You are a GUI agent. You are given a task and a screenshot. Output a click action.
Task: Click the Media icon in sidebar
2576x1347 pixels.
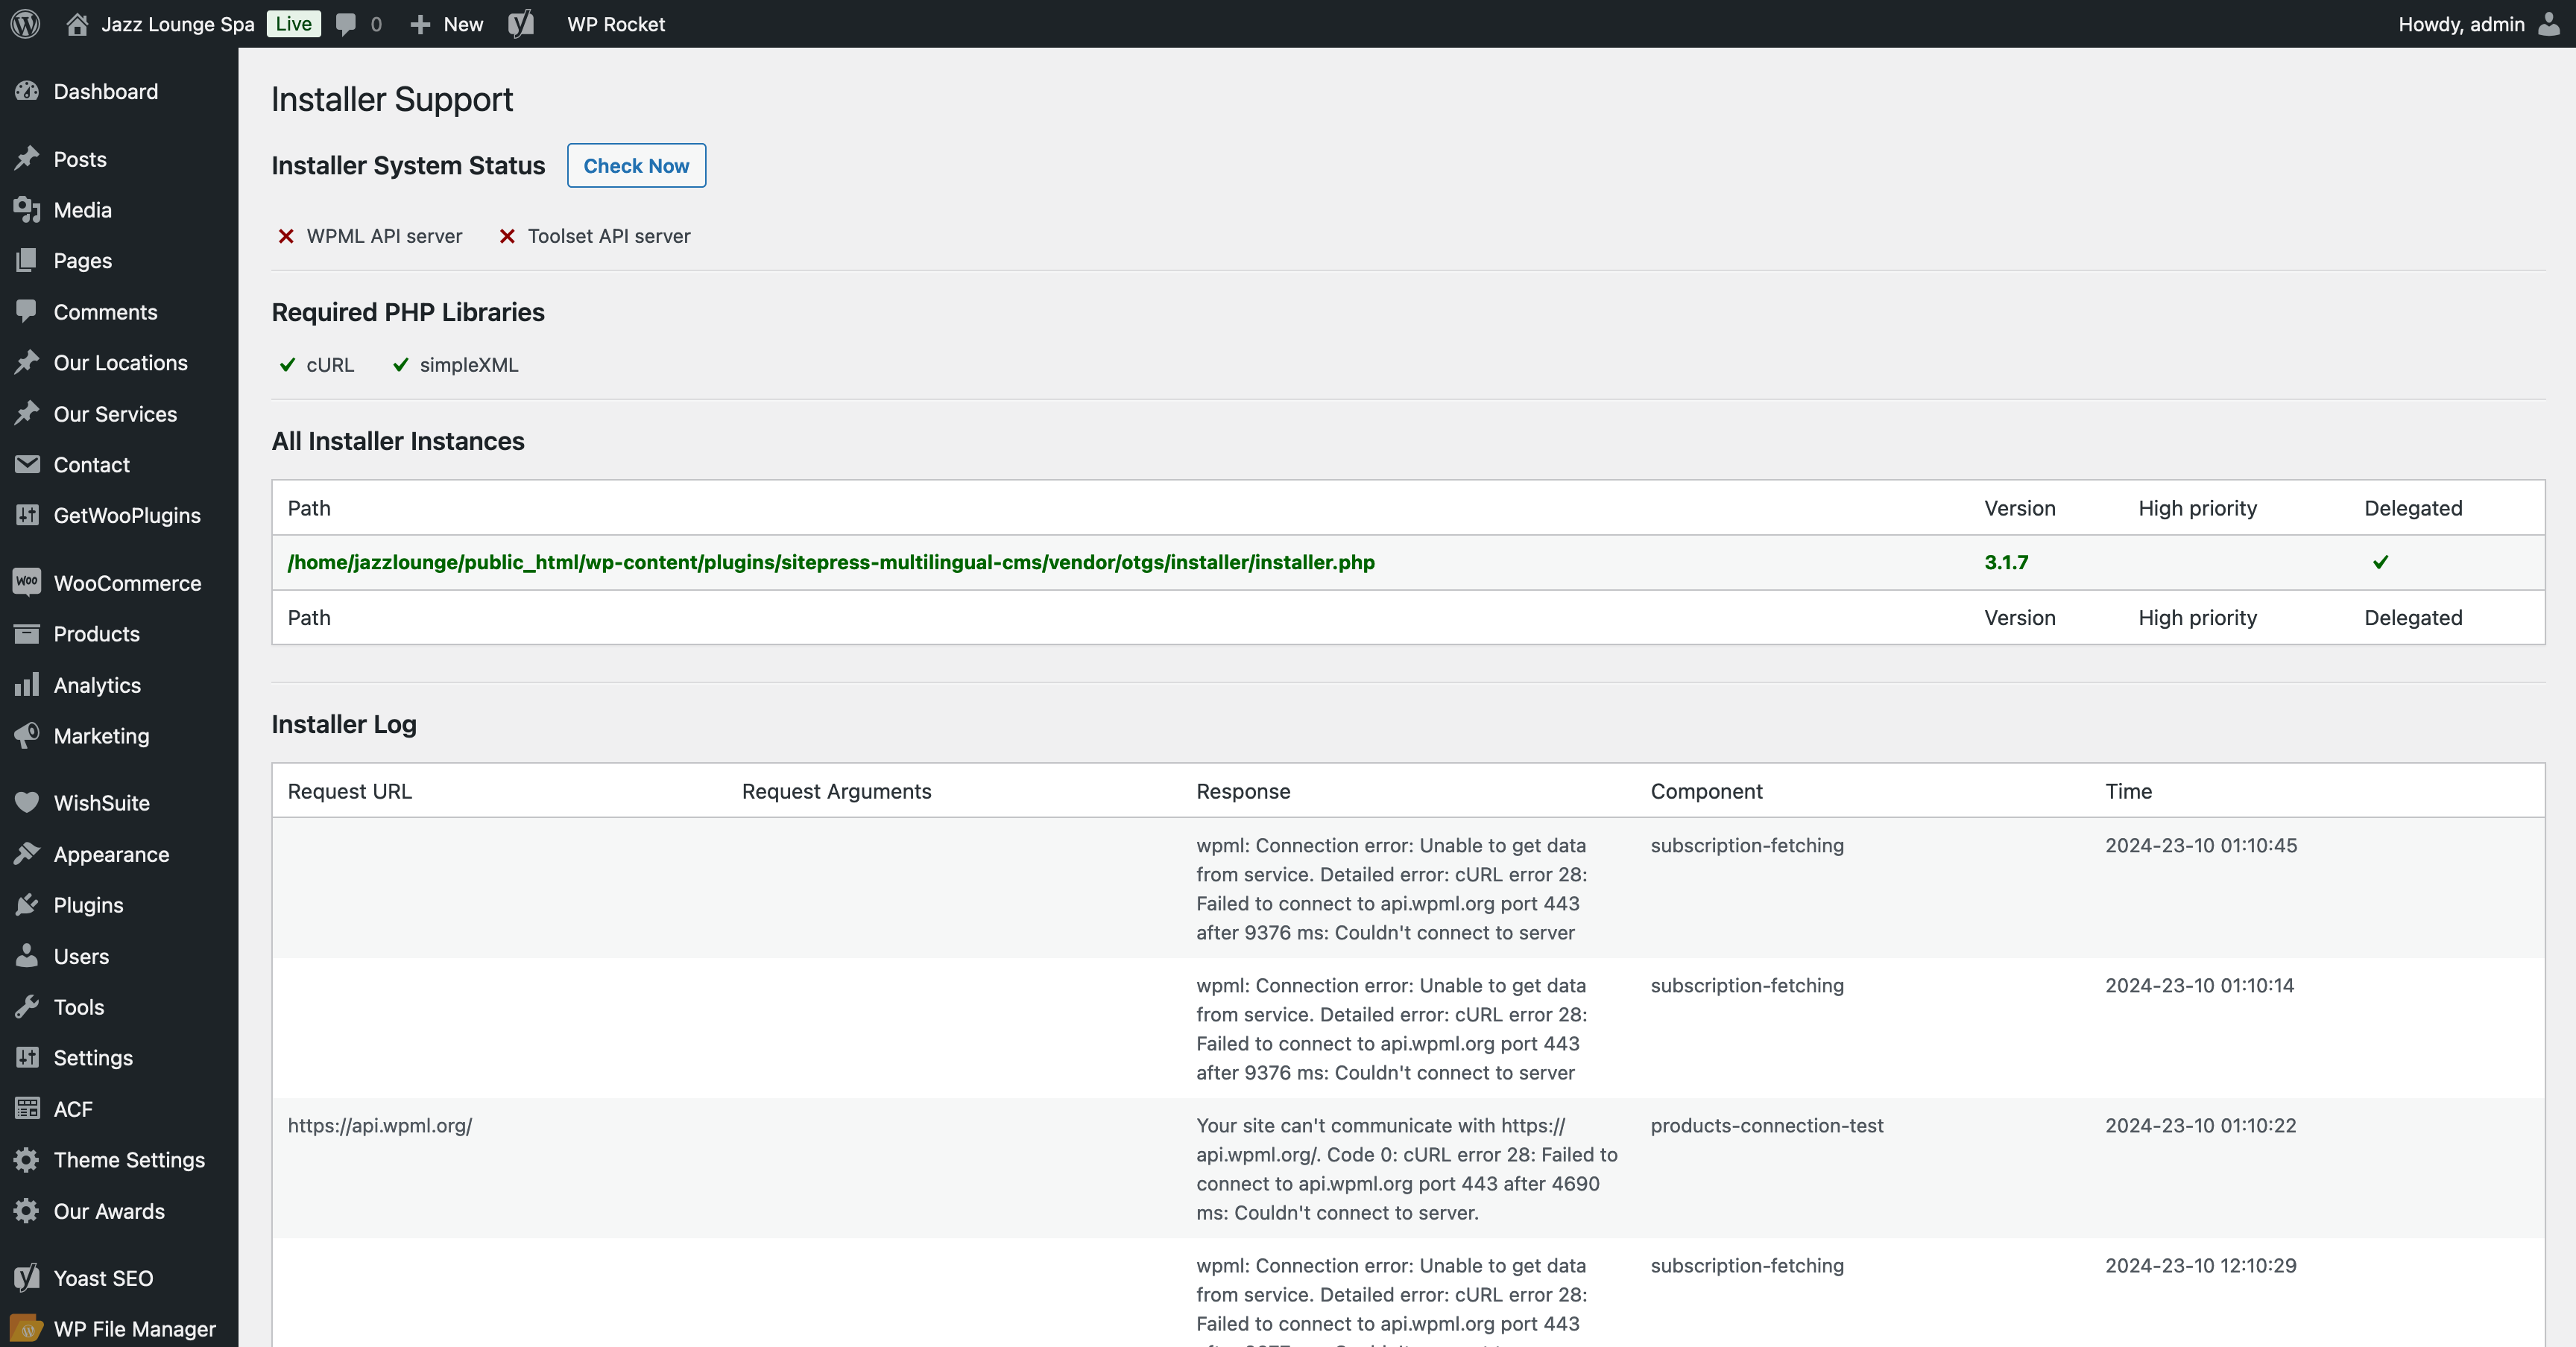[x=27, y=210]
